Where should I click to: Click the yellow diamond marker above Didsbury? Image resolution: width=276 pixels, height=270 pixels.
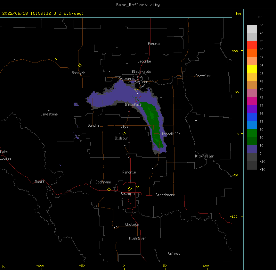(125, 134)
